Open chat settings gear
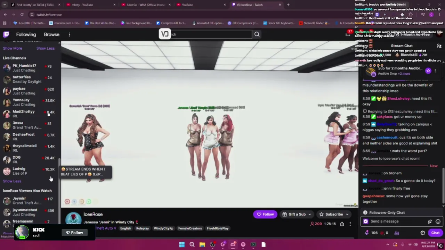Viewport: 445px width, 250px height. click(x=423, y=233)
